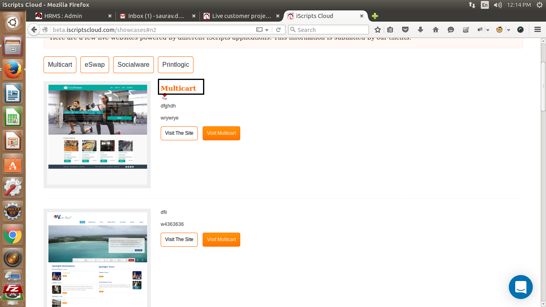Open the Pocket save icon
Screen dimensions: 546x307
pos(405,30)
